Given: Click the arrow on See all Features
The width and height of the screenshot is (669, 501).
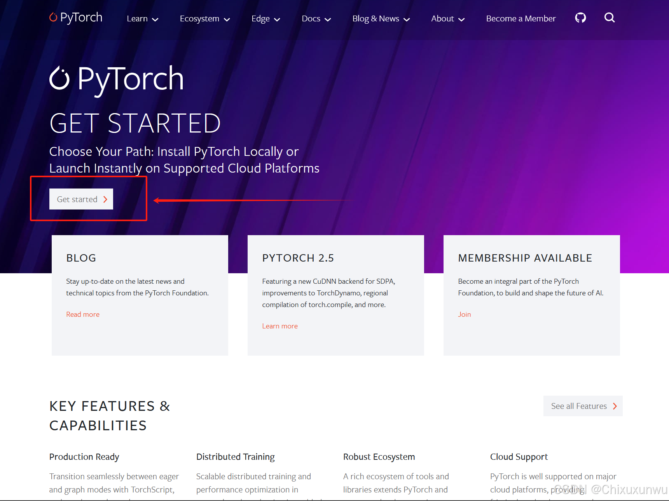Looking at the screenshot, I should point(615,406).
